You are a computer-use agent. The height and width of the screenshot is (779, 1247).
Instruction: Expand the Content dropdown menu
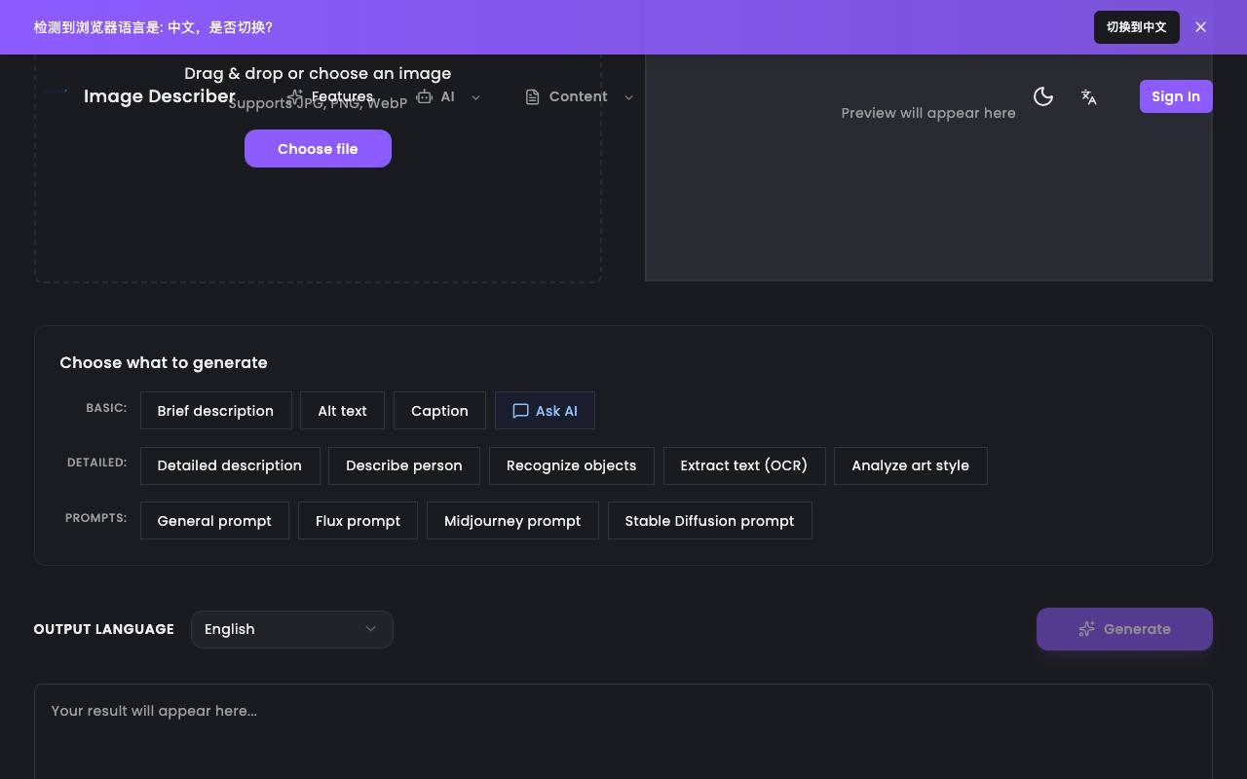click(579, 96)
